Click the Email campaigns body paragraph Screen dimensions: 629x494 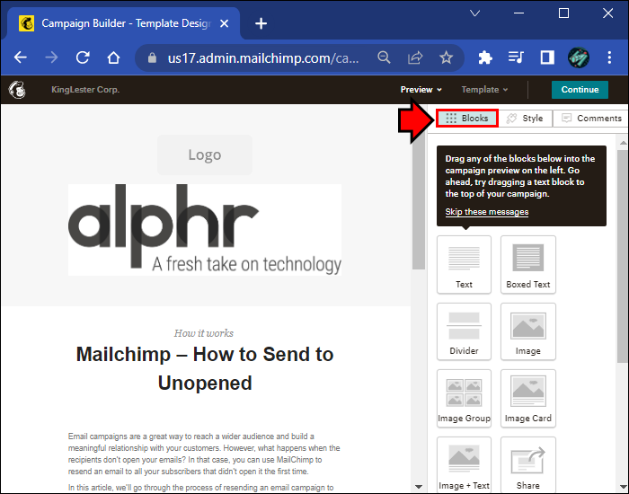click(x=204, y=454)
